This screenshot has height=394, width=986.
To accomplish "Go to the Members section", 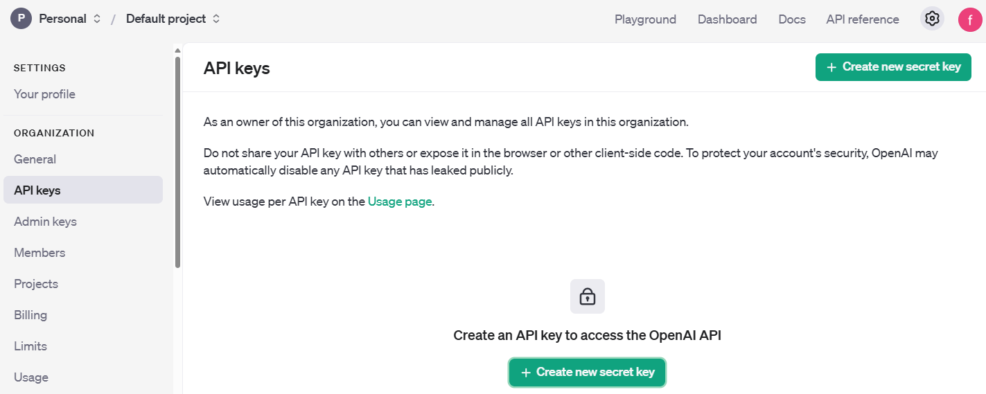I will pos(39,253).
